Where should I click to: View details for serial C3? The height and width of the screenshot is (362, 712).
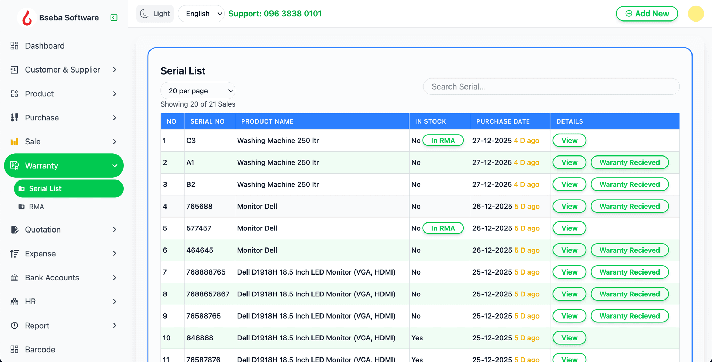[569, 141]
